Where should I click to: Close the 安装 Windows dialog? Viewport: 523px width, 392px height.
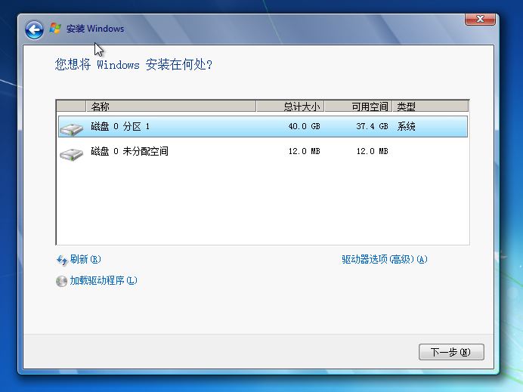(x=480, y=20)
